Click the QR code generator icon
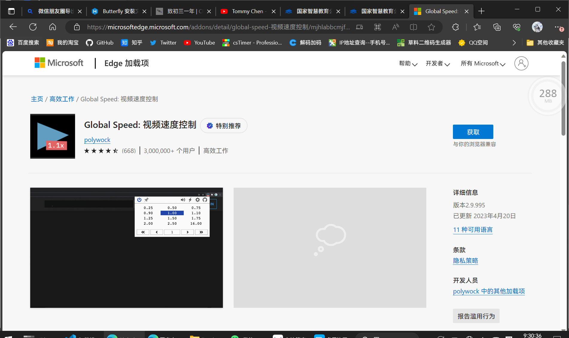 tap(378, 27)
